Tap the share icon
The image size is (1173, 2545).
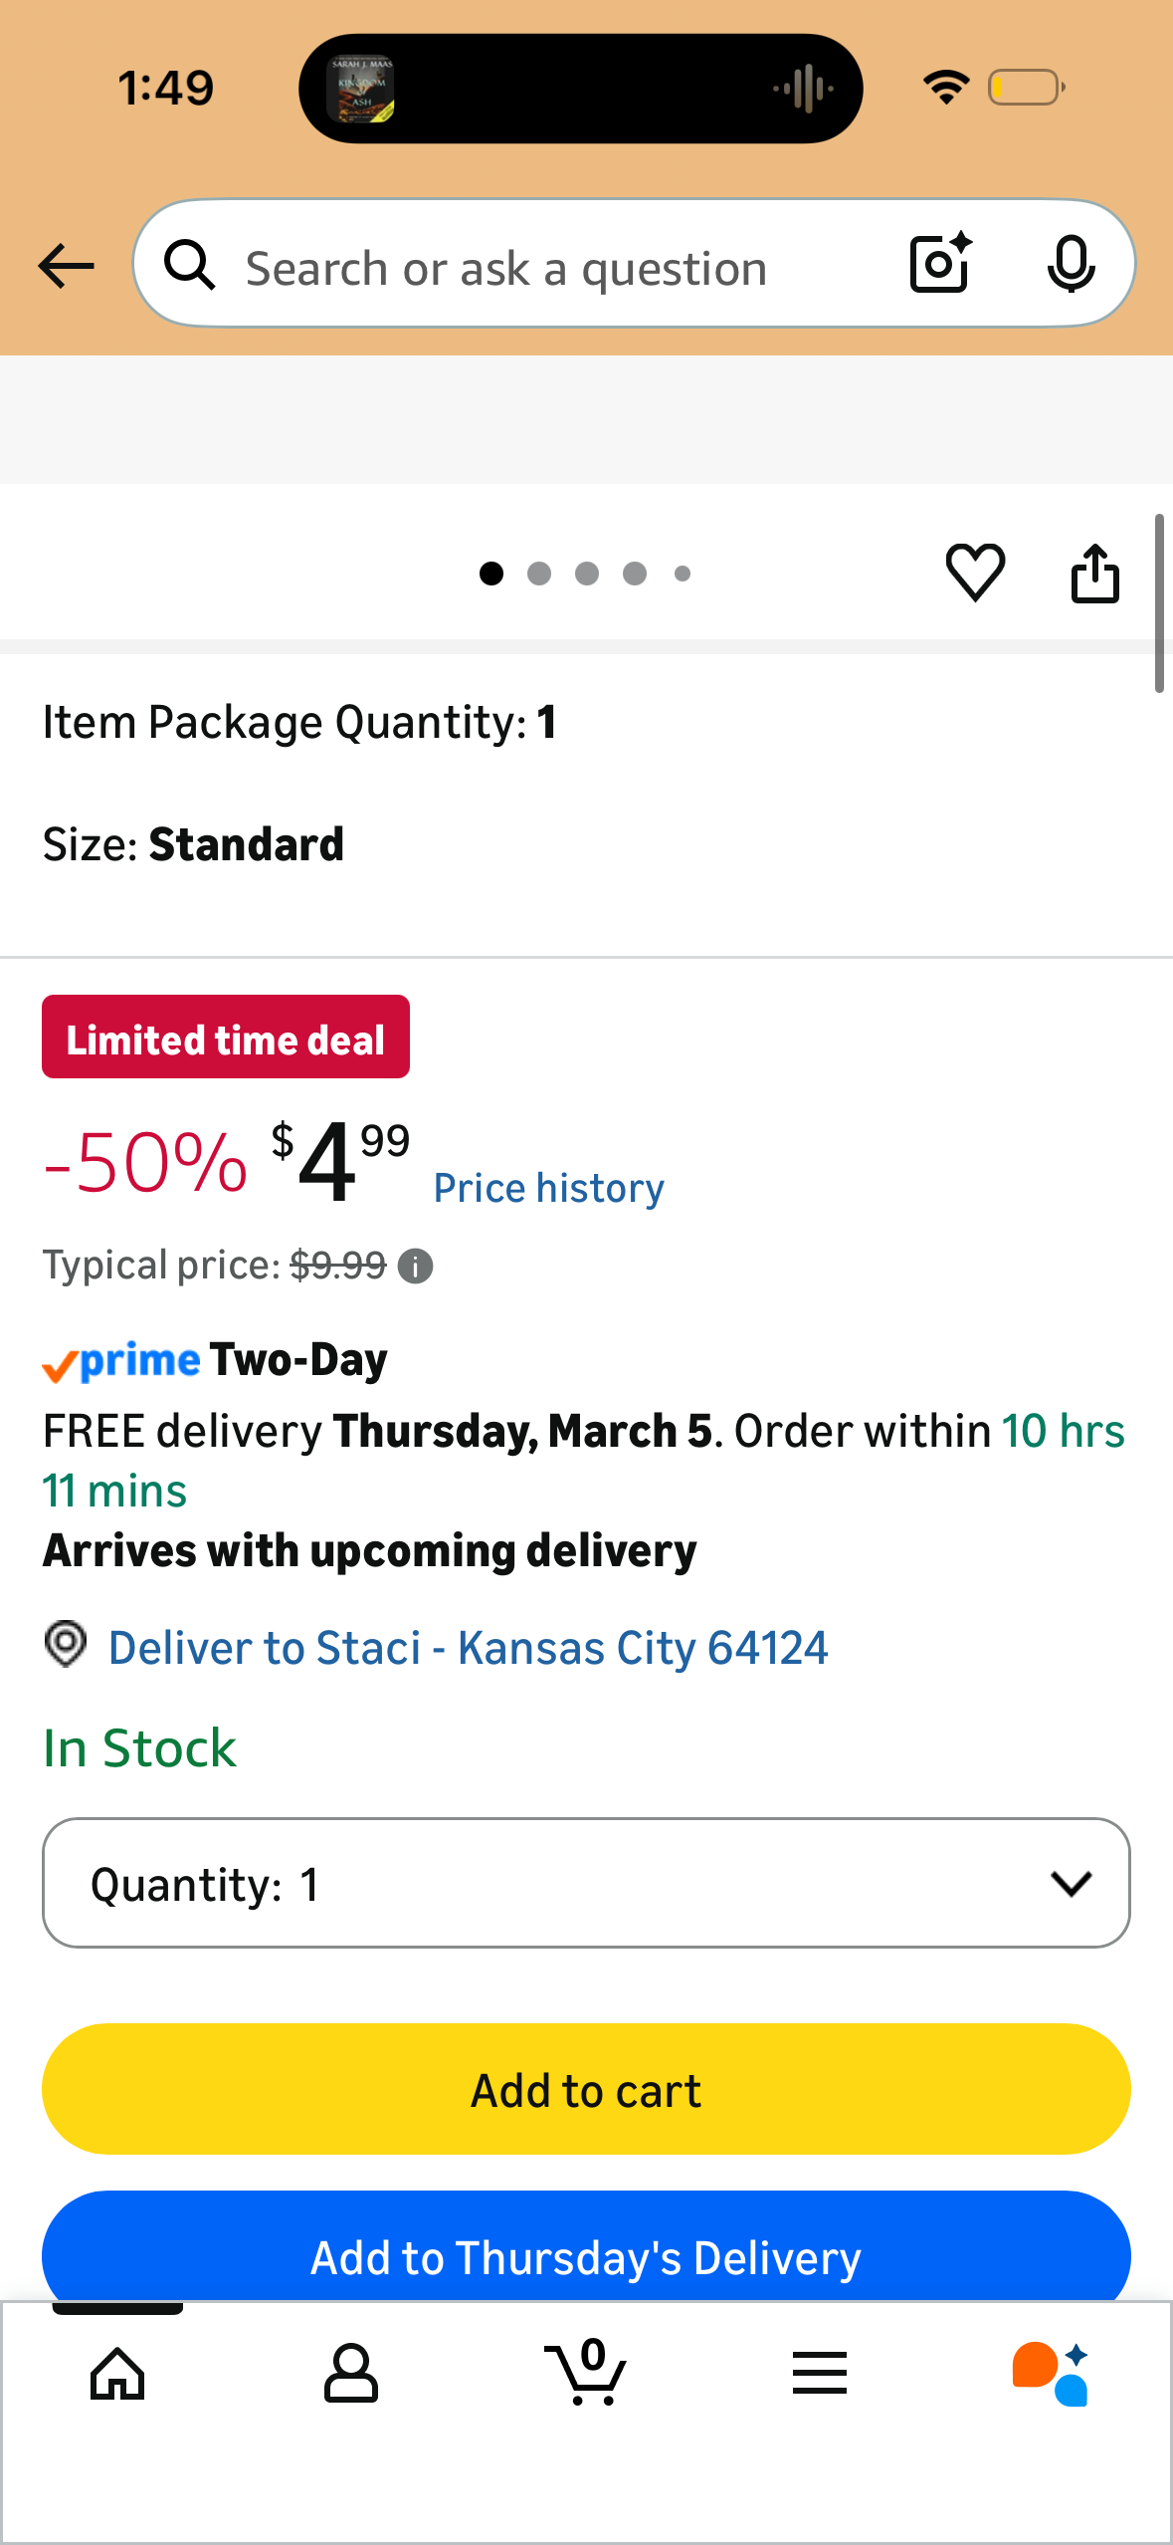[1094, 574]
